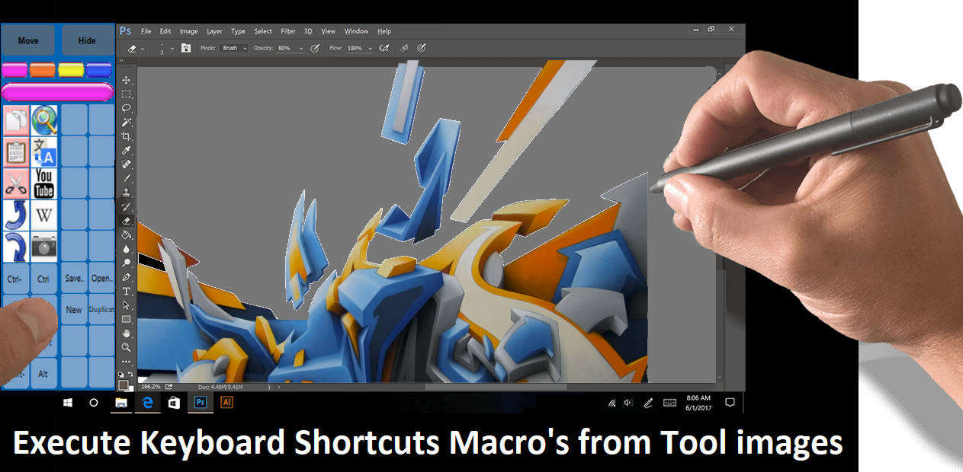The width and height of the screenshot is (963, 472).
Task: Click the clipboard paste macro tile
Action: tap(16, 151)
